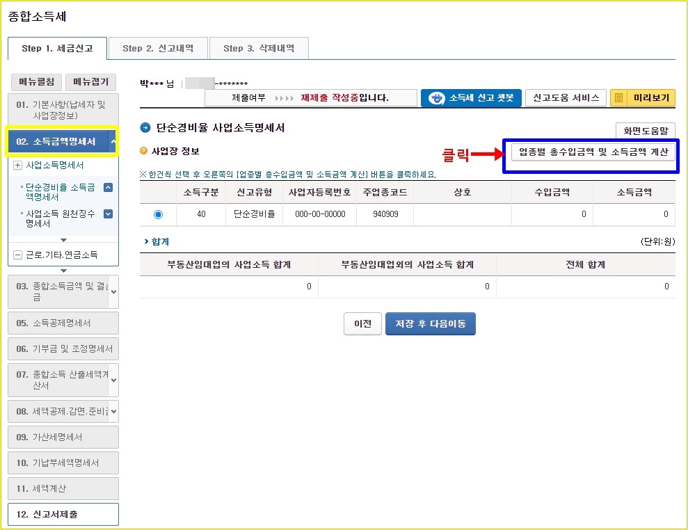This screenshot has width=688, height=530.
Task: Click the 소득금액 column header
Action: 634,192
